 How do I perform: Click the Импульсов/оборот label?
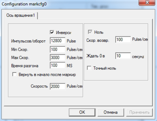pos(28,41)
